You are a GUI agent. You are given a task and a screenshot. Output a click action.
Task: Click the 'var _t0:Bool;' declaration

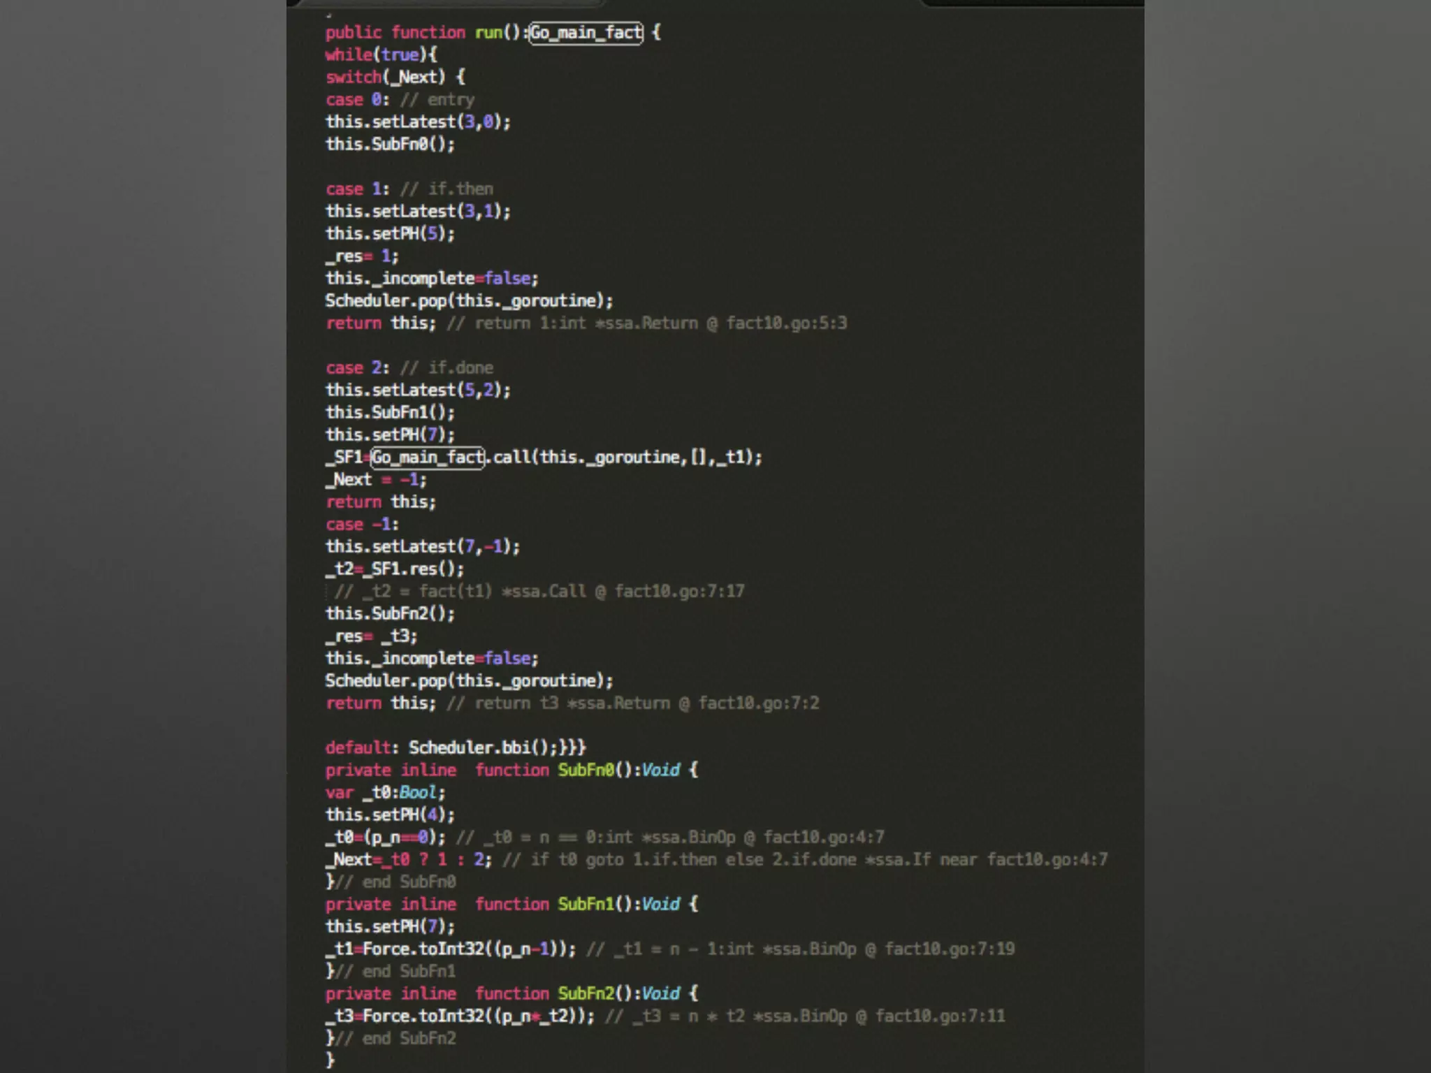pyautogui.click(x=385, y=792)
